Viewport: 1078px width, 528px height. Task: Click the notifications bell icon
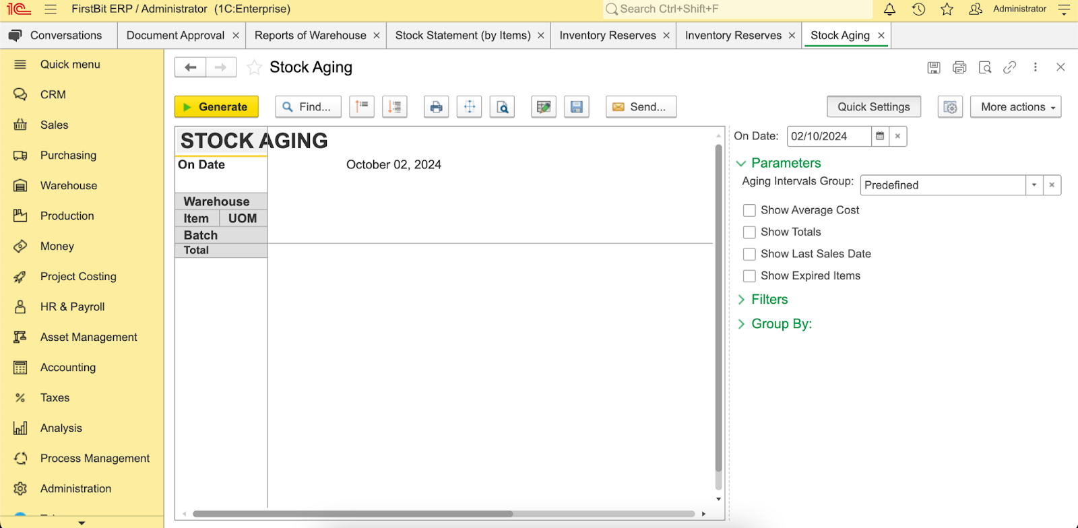click(x=889, y=9)
